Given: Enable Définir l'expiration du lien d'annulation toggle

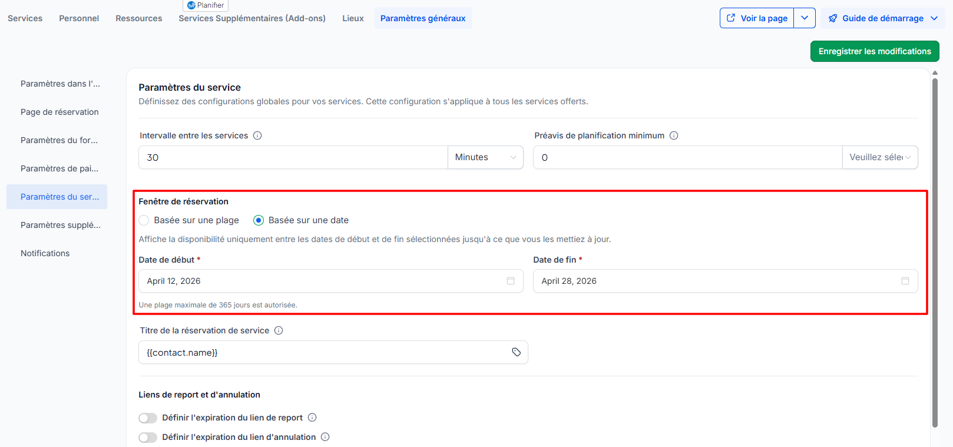Looking at the screenshot, I should pos(148,438).
